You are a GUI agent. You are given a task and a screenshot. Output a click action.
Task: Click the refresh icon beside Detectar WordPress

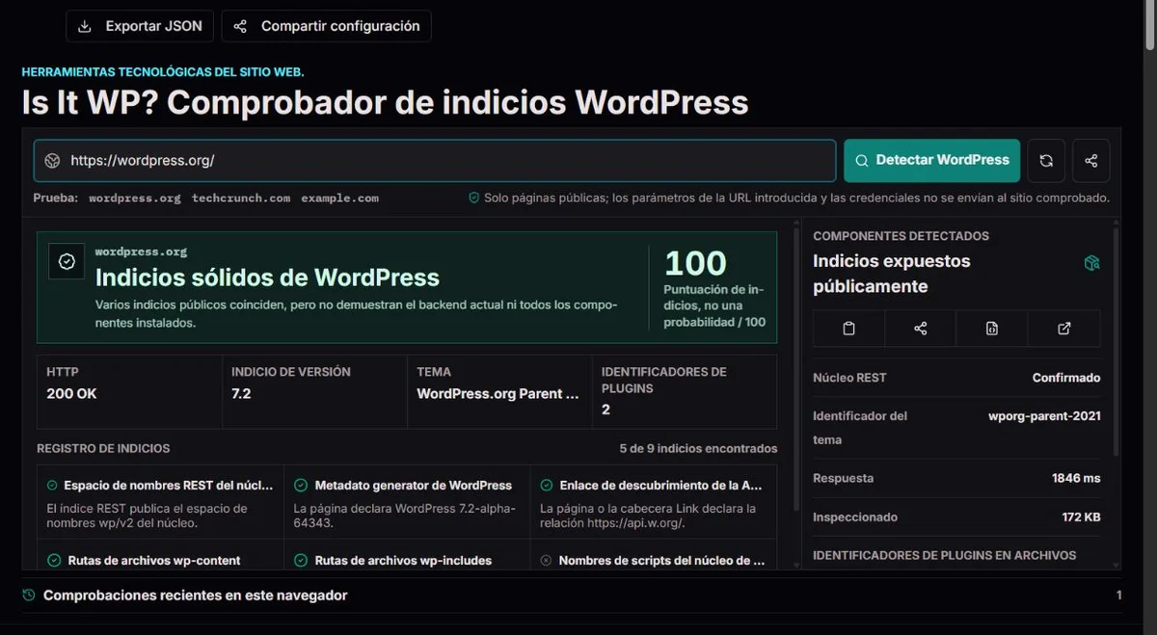click(1046, 161)
